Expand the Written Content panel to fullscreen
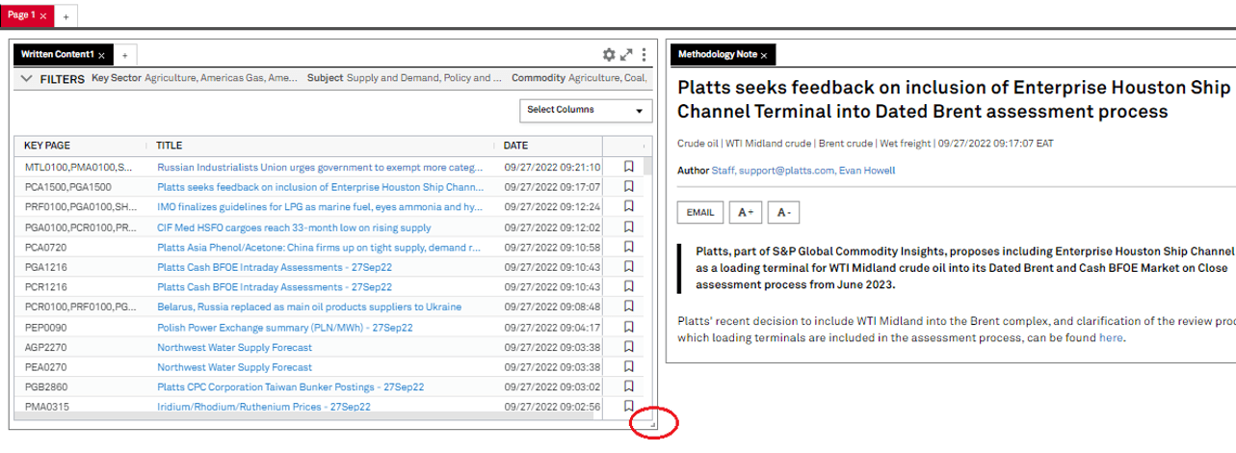Viewport: 1236px width, 453px height. tap(626, 55)
